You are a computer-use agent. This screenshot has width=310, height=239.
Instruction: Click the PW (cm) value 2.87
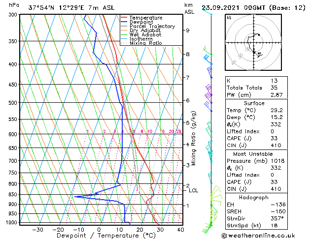[276, 95]
